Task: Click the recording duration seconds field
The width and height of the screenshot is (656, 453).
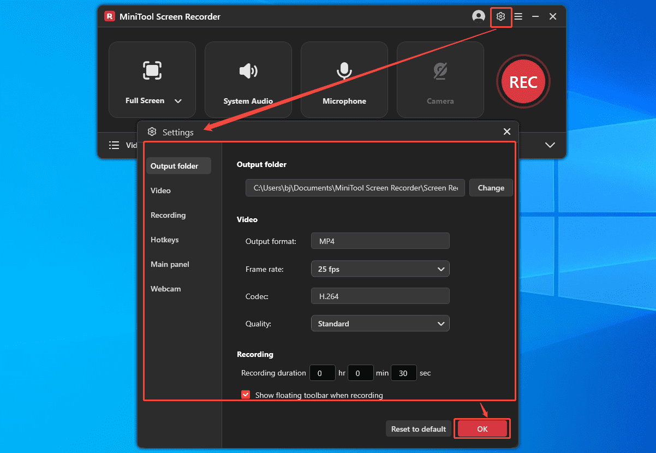Action: pos(404,373)
